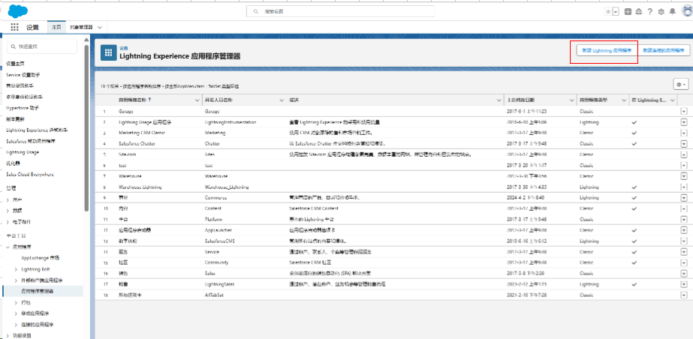Open column menu for 开发人员名称
This screenshot has height=339, width=693.
click(282, 100)
